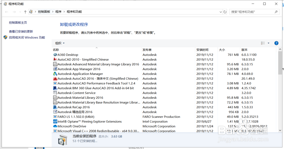The image size is (284, 149).
Task: Click Microsoft Visual C++ 2008 Redistributable icon
Action: coord(55,131)
